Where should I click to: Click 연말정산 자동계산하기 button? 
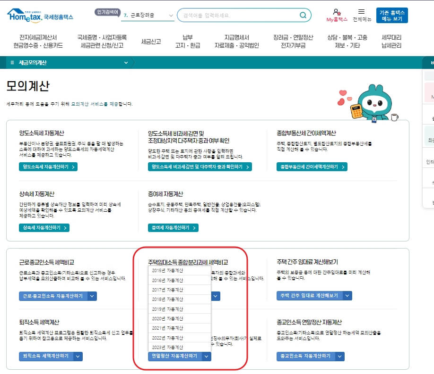[174, 356]
